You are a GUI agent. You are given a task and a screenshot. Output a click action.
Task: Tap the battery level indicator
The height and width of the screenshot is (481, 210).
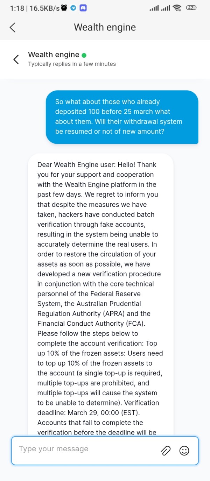(191, 8)
